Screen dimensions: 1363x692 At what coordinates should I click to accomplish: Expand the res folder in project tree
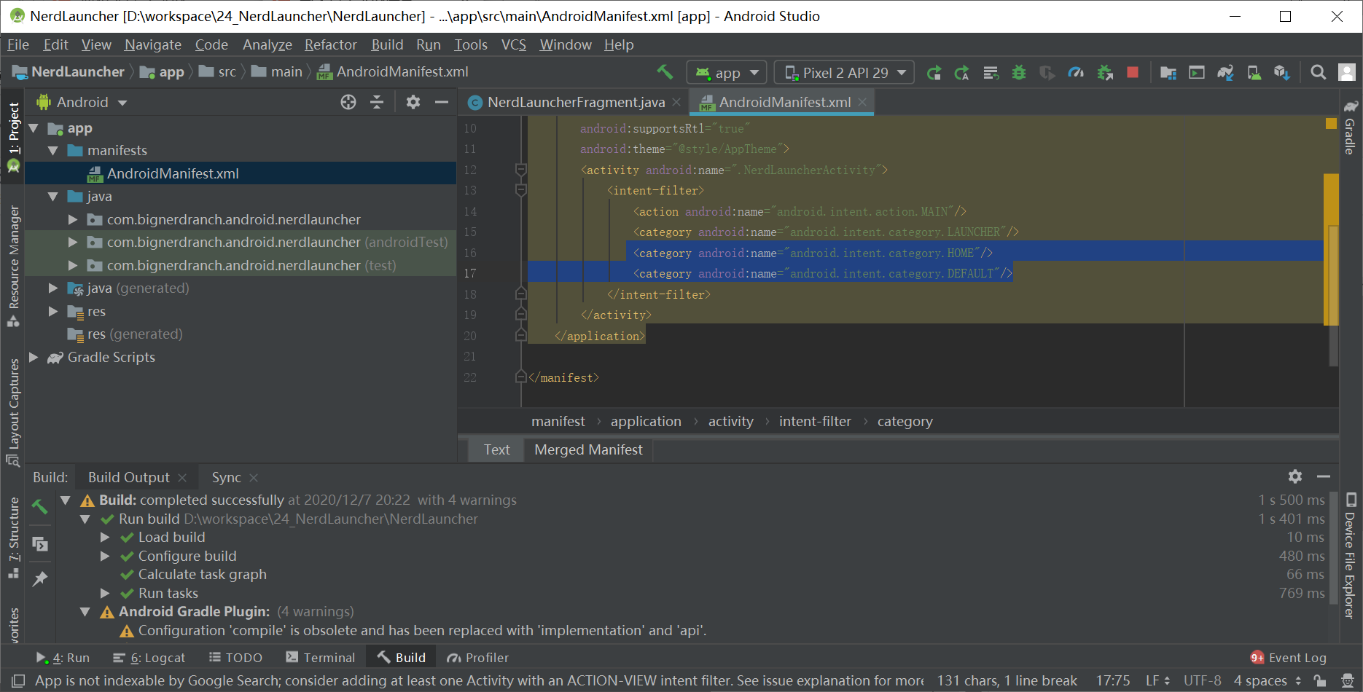(x=52, y=311)
